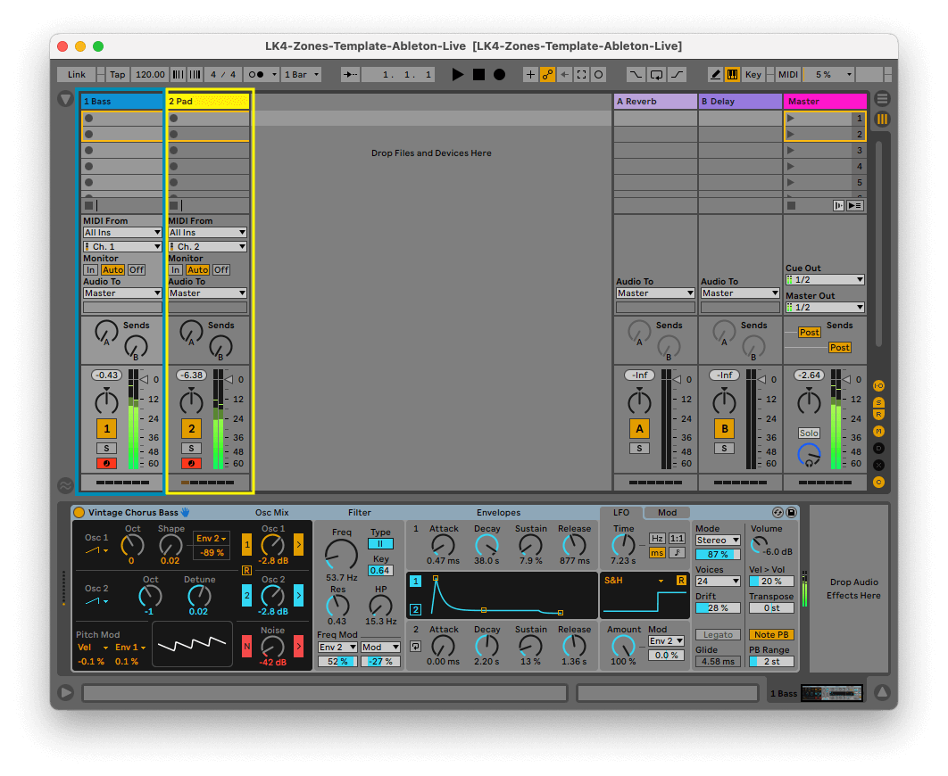Select the B Delay return track header

(x=740, y=102)
